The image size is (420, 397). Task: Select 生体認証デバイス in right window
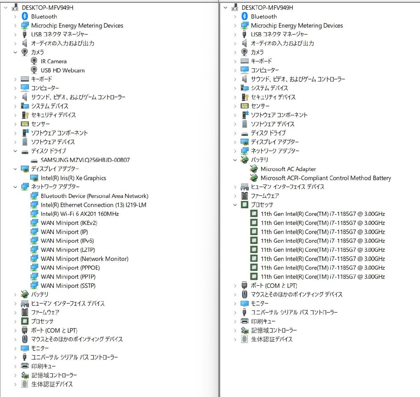(272, 339)
